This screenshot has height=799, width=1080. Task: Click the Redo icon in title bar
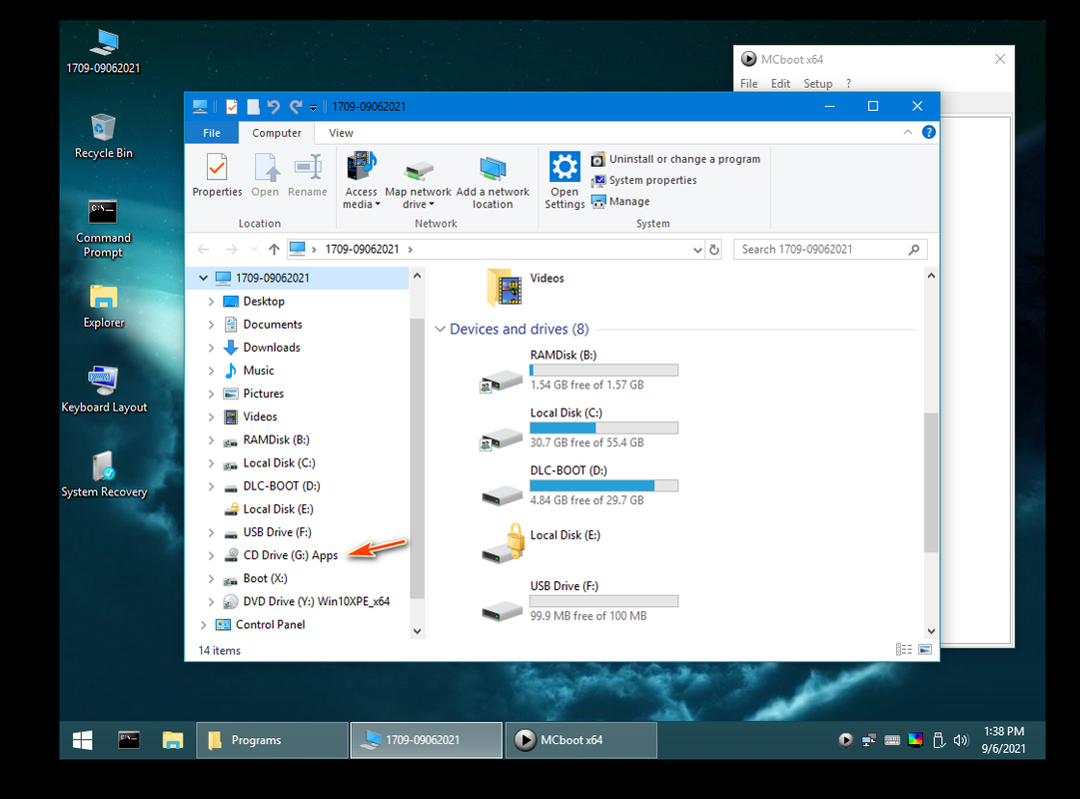pos(296,107)
